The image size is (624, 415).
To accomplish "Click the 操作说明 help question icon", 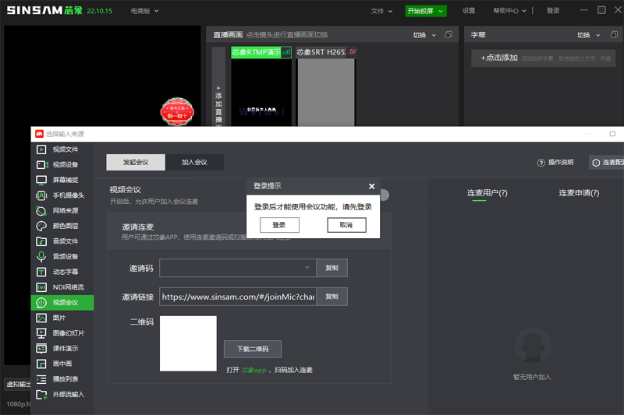I will pyautogui.click(x=541, y=163).
